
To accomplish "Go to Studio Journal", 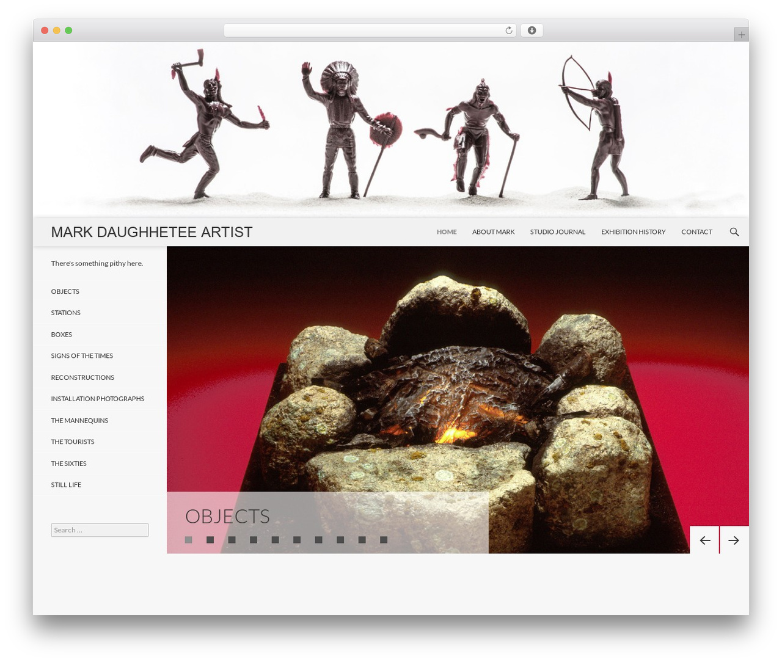I will pyautogui.click(x=558, y=232).
